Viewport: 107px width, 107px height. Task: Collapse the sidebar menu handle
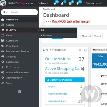tap(20, 92)
